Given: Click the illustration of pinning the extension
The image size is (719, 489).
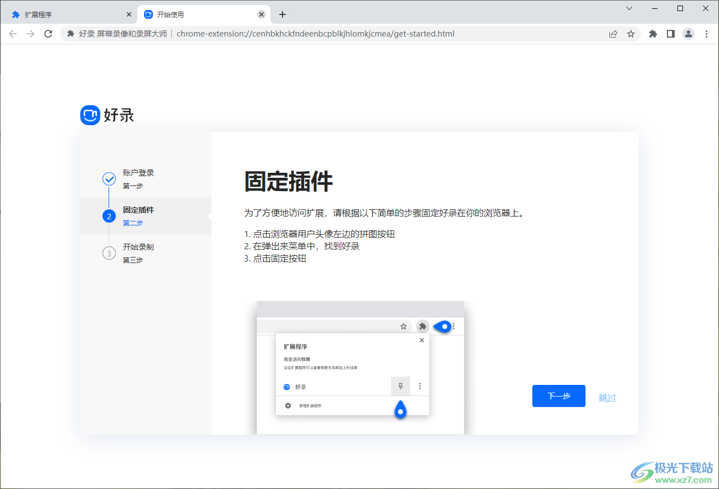Looking at the screenshot, I should coord(360,368).
